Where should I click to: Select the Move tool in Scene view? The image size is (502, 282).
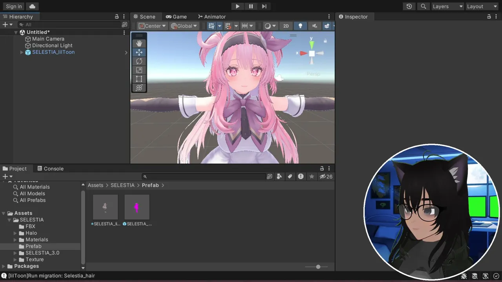click(139, 52)
